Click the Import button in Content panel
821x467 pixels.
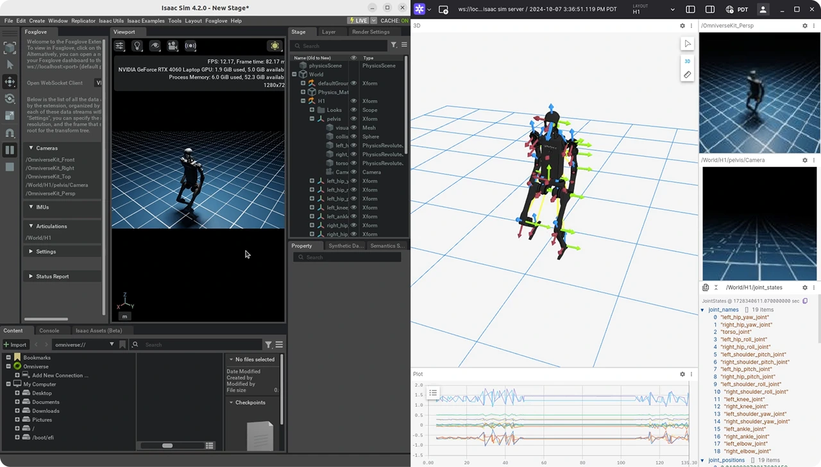pyautogui.click(x=15, y=344)
